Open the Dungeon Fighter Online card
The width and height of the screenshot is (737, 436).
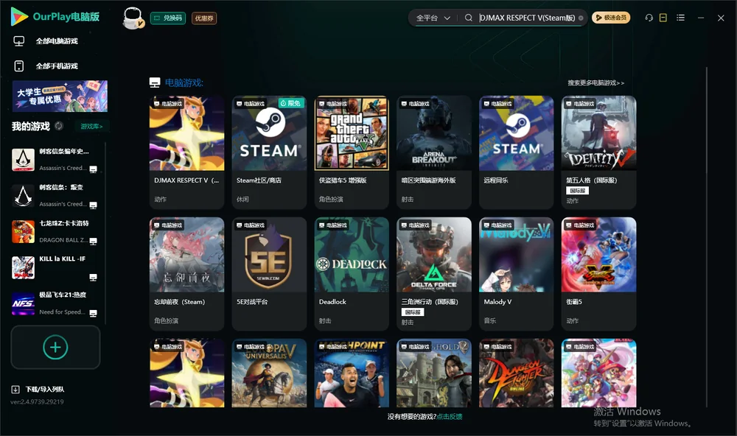click(x=517, y=373)
